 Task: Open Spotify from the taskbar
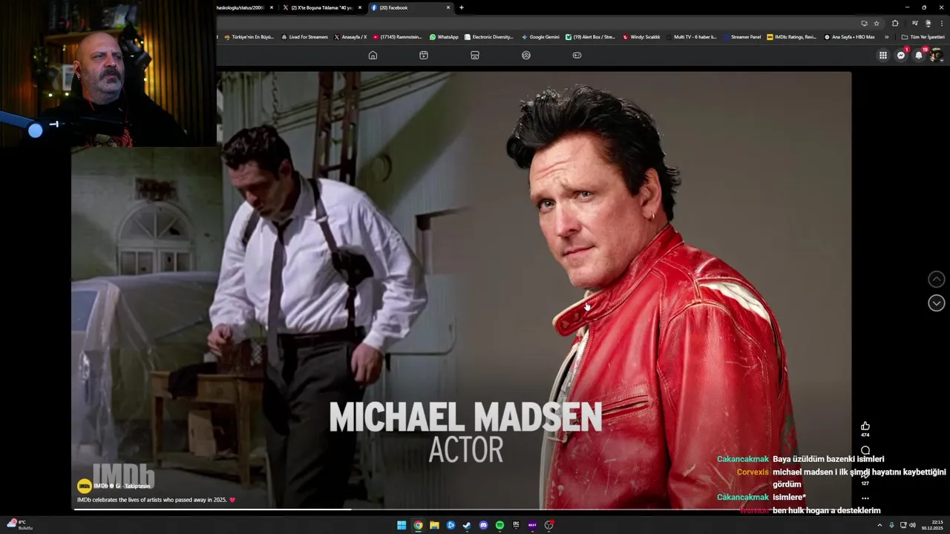coord(499,525)
